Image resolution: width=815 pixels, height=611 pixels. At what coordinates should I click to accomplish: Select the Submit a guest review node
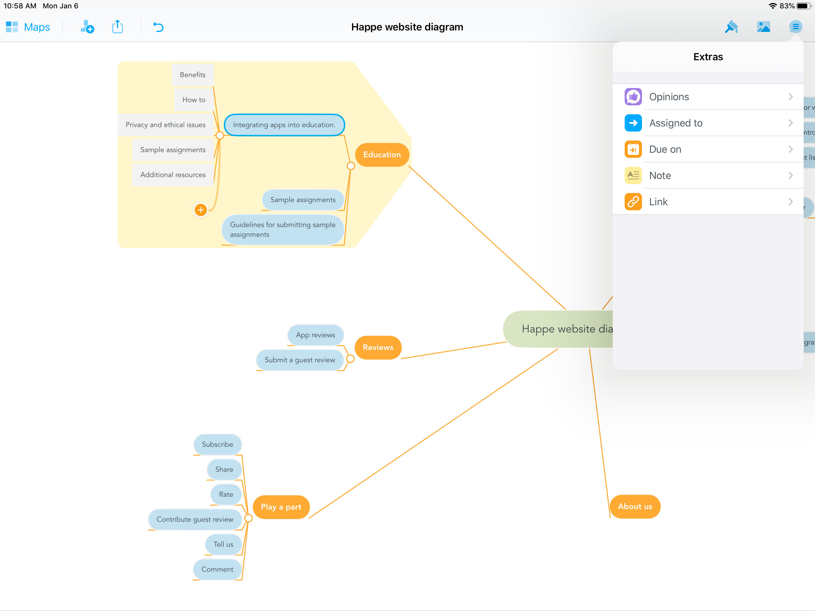click(300, 360)
